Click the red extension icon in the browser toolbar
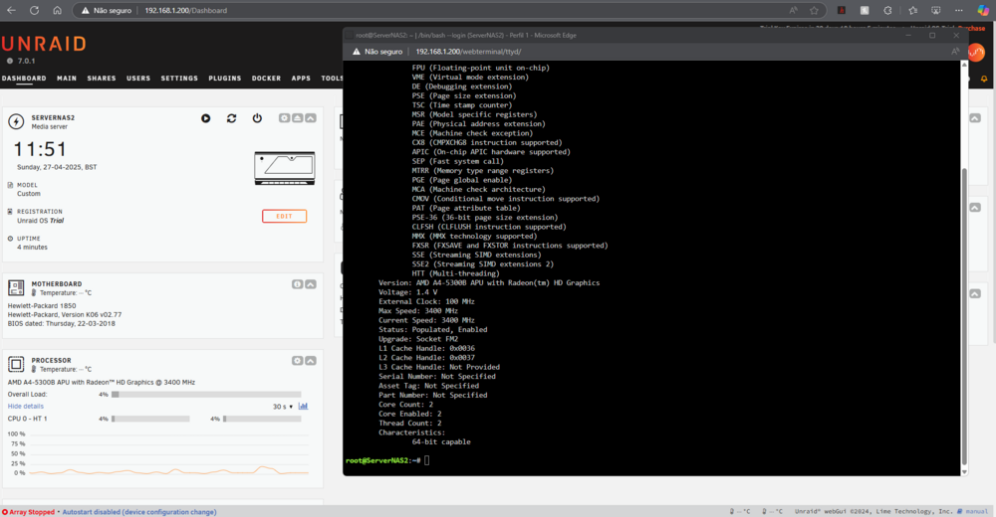Image resolution: width=996 pixels, height=517 pixels. 842,10
